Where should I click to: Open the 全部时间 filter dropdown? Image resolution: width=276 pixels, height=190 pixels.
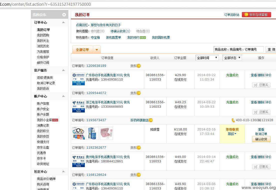click(207, 58)
